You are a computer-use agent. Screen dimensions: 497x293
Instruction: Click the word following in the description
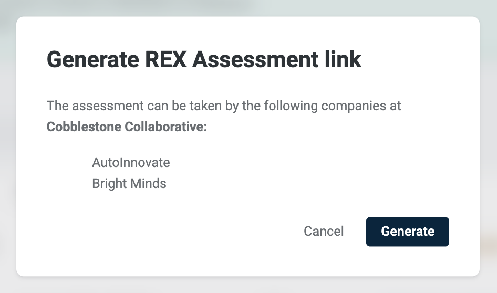pyautogui.click(x=291, y=107)
